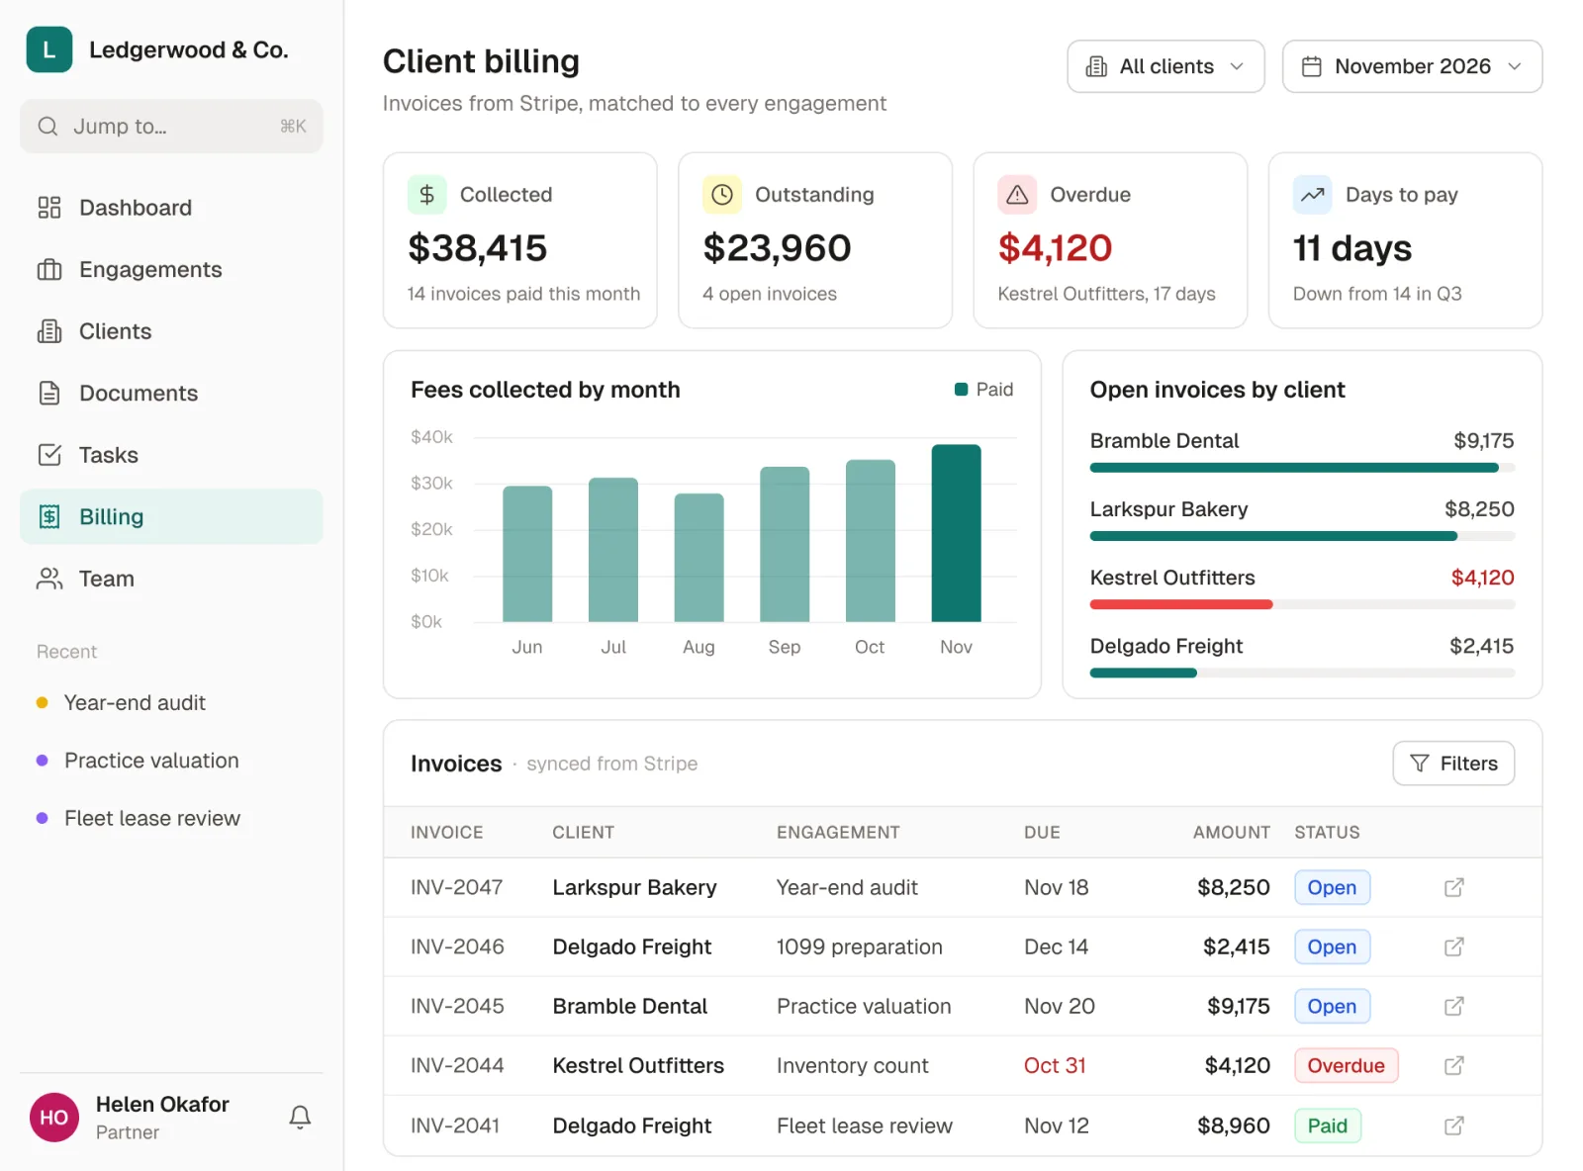The image size is (1583, 1171).
Task: Go to Clients in sidebar
Action: tap(171, 331)
